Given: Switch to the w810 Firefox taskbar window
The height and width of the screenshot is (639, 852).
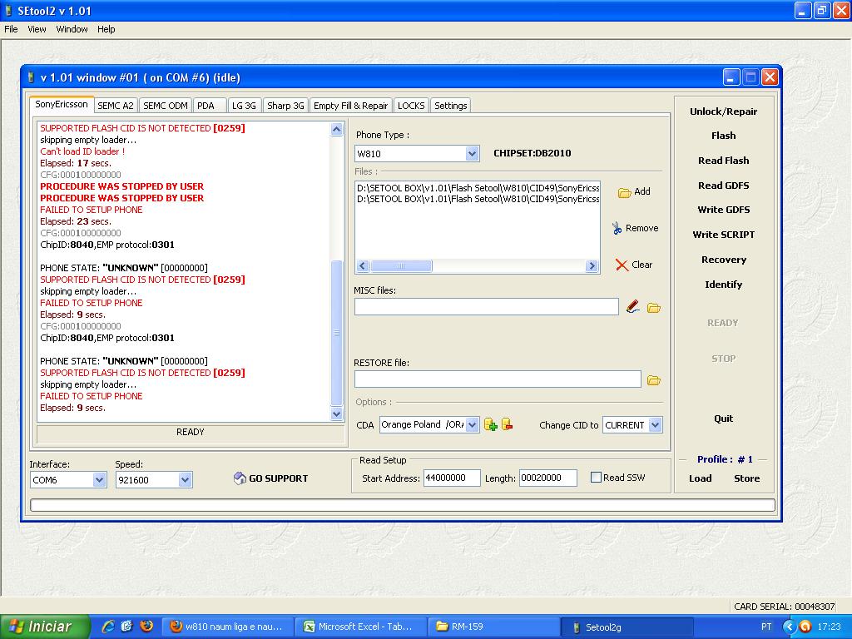Looking at the screenshot, I should pyautogui.click(x=228, y=627).
